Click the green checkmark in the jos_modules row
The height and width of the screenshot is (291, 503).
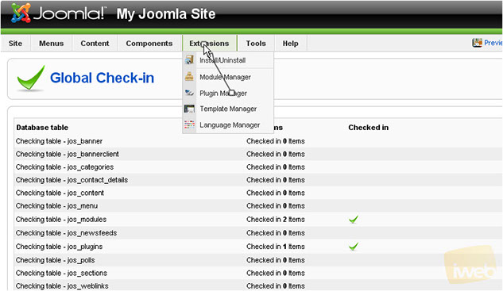coord(354,220)
